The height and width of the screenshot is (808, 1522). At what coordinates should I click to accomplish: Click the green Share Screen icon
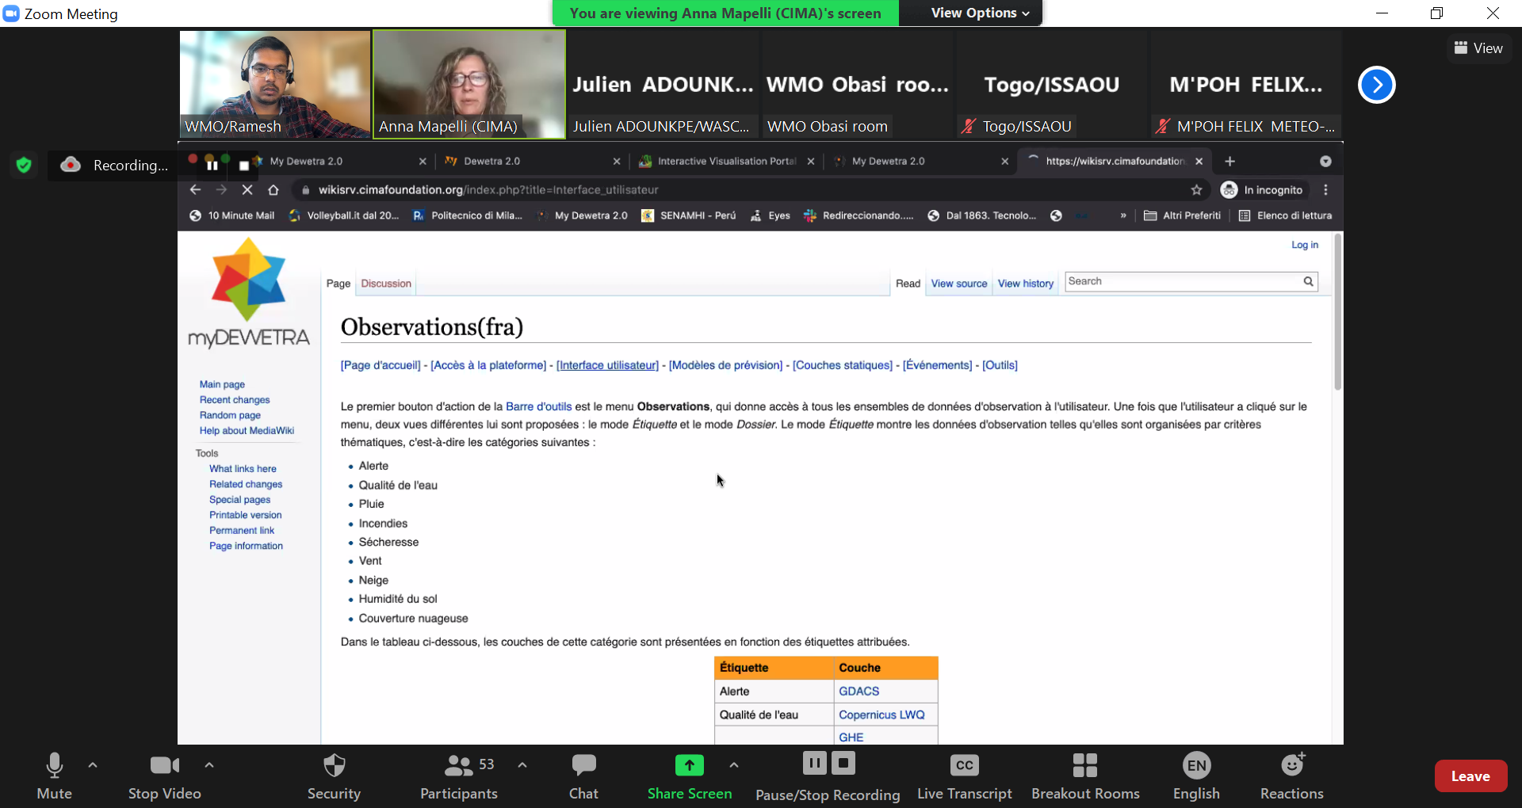tap(690, 765)
